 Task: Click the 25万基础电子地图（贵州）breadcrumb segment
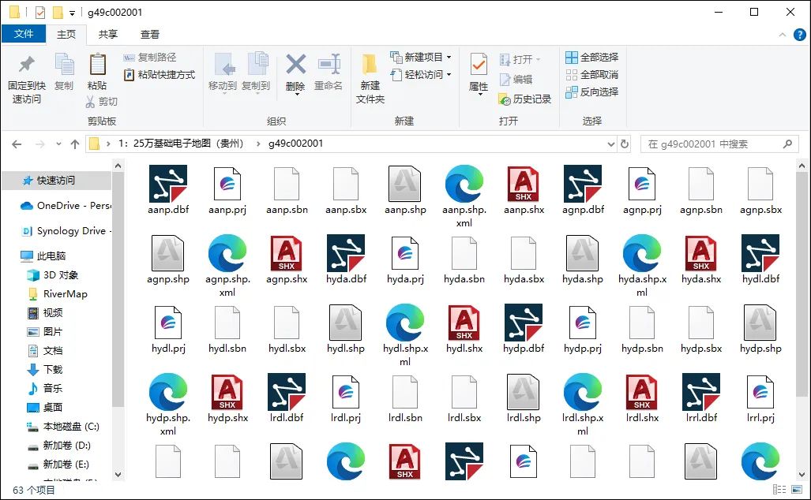tap(181, 144)
